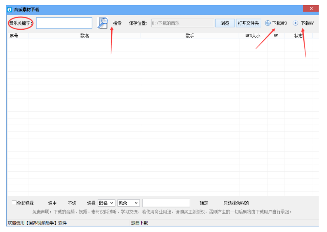Click the 确定 confirm button
Image resolution: width=327 pixels, height=232 pixels.
[204, 203]
